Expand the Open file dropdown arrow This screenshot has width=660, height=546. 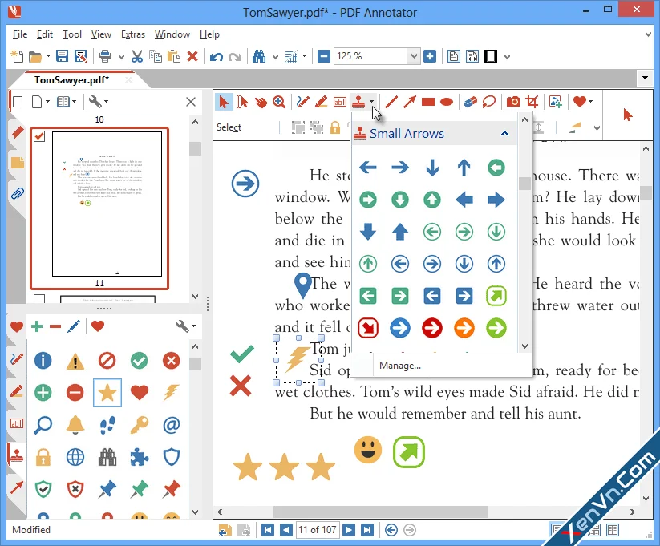click(48, 56)
